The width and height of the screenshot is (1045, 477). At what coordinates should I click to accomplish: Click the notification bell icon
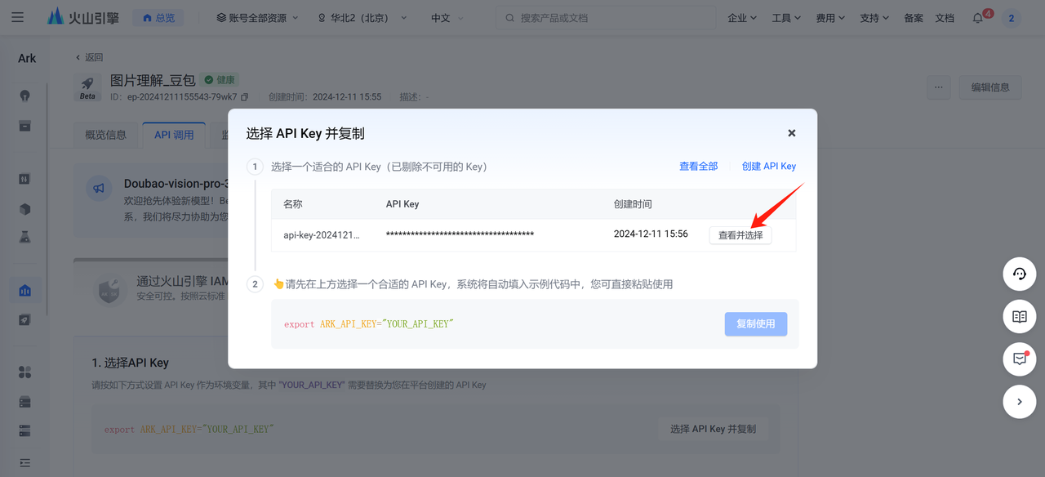[x=978, y=18]
